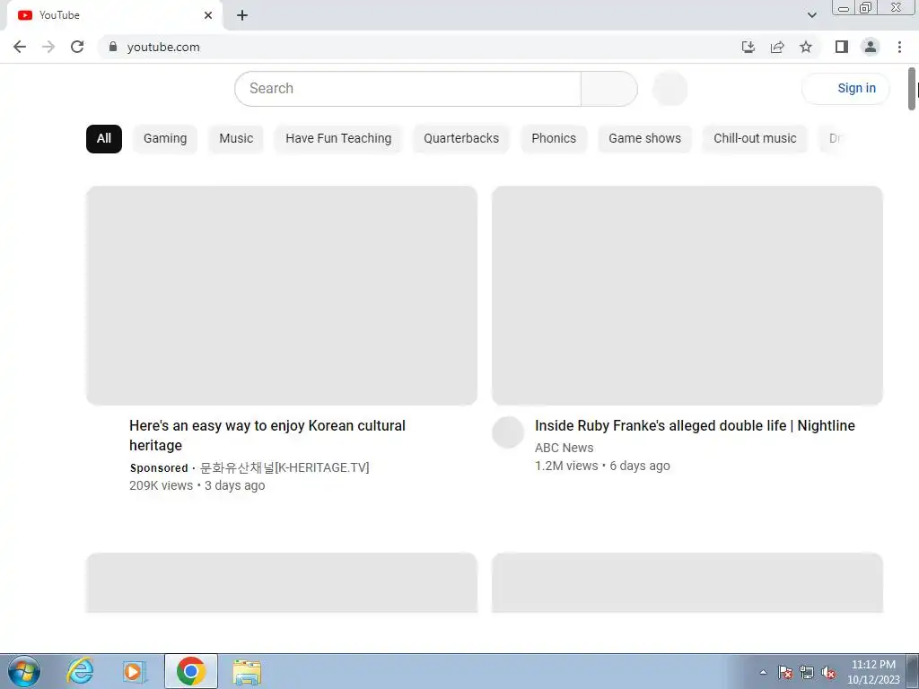Share this page icon in address bar
Screen dimensions: 919x689
click(x=777, y=47)
